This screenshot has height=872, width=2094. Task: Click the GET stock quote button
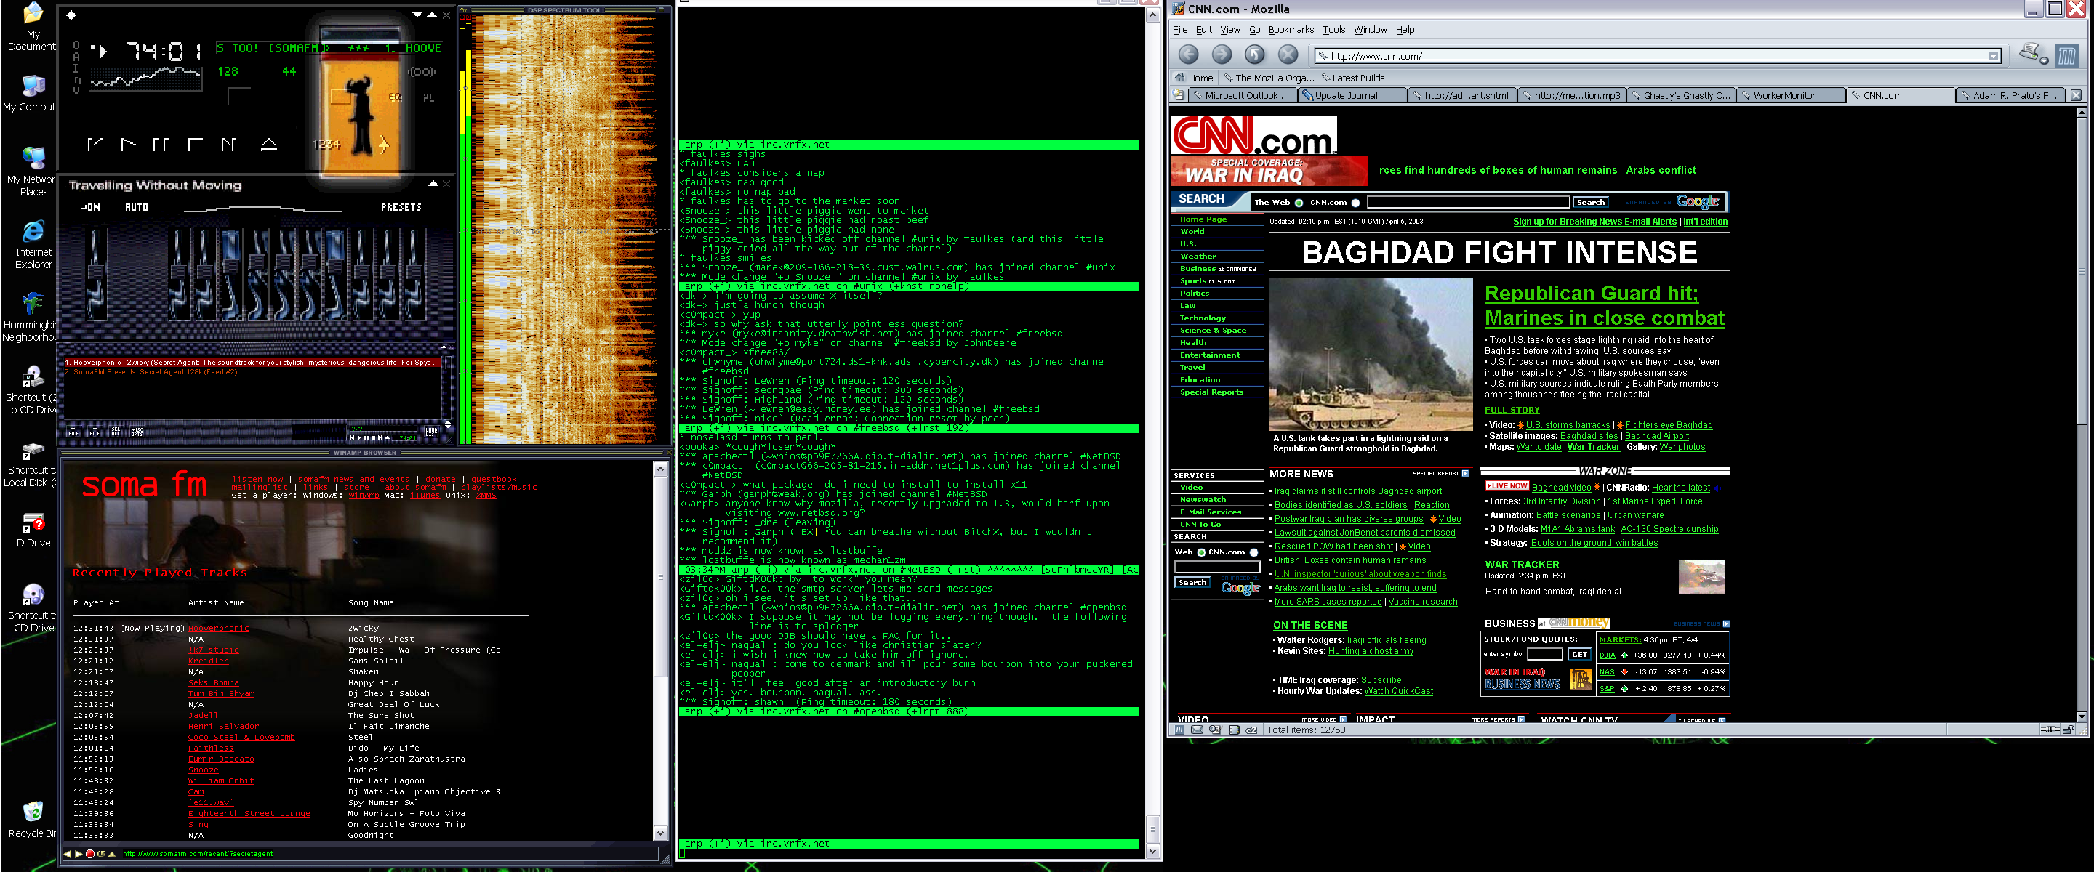pyautogui.click(x=1578, y=654)
